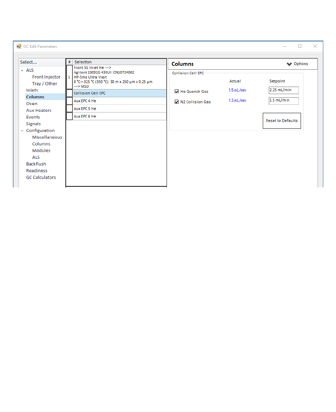Click the GC Edit Parameters app icon
Viewport: 336px width, 412px height.
(x=19, y=46)
